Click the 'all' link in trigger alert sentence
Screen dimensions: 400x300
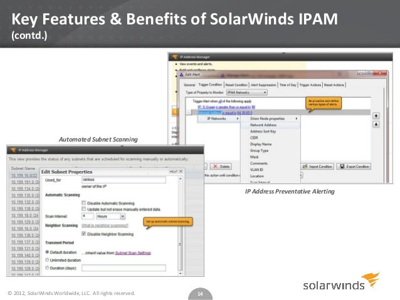pos(220,101)
